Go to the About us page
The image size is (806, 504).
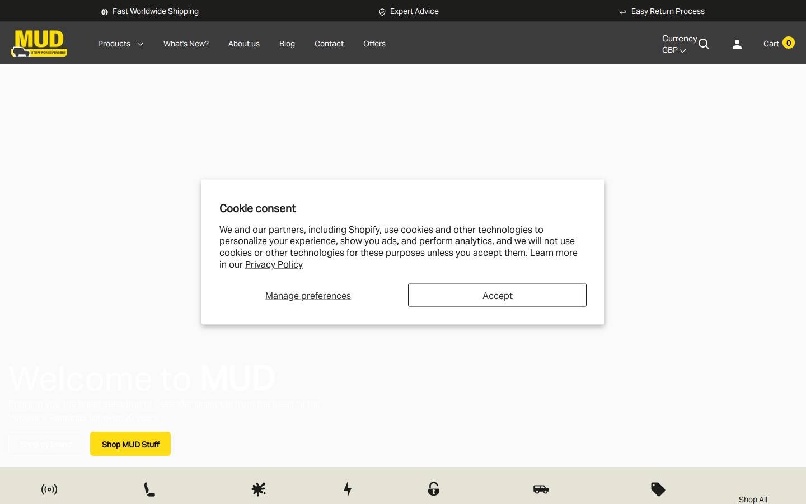tap(244, 44)
